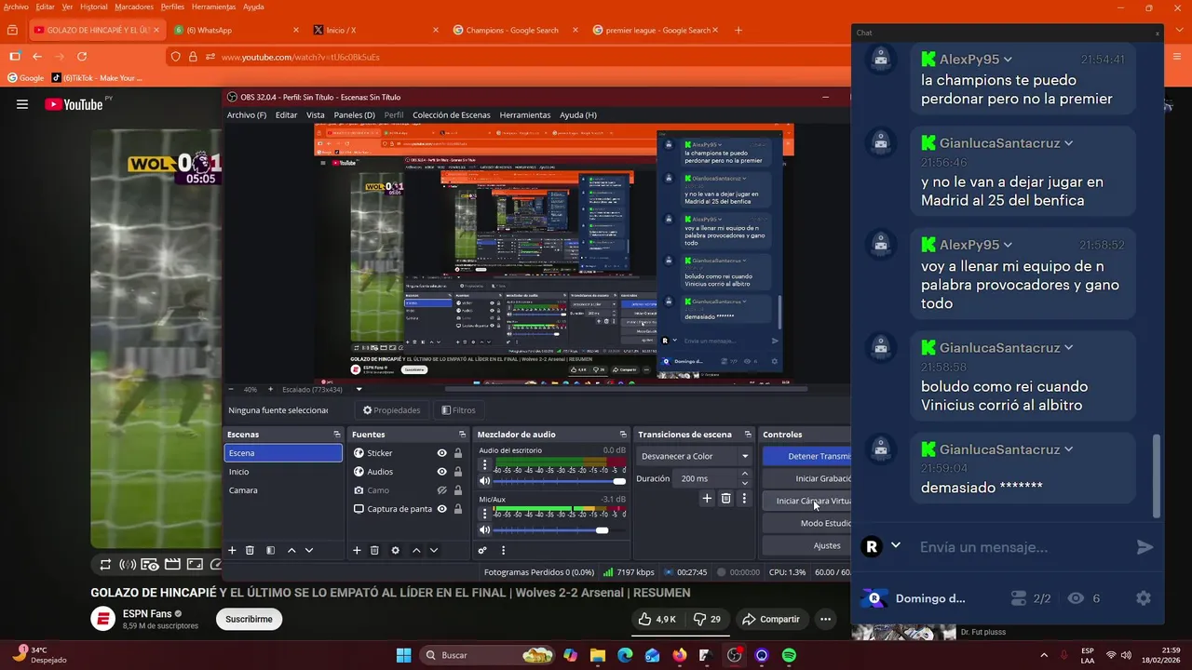Increase transition Duración with up stepper
1192x670 pixels.
pos(744,474)
